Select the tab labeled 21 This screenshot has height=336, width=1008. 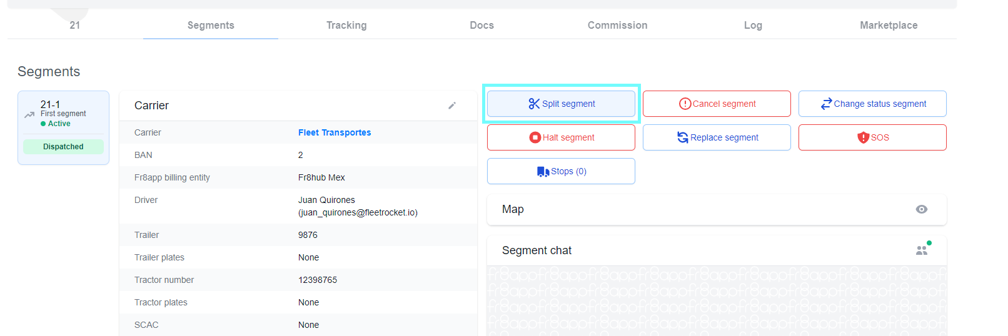click(x=75, y=25)
